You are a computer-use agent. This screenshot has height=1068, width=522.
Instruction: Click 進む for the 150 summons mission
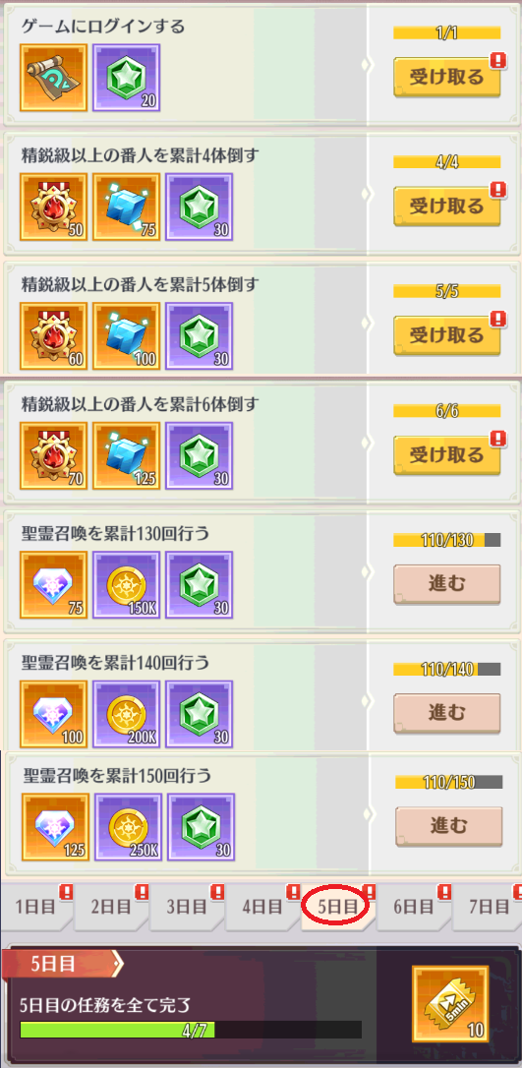pyautogui.click(x=449, y=825)
